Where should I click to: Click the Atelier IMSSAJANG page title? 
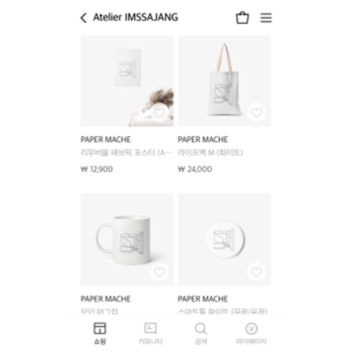pos(136,17)
